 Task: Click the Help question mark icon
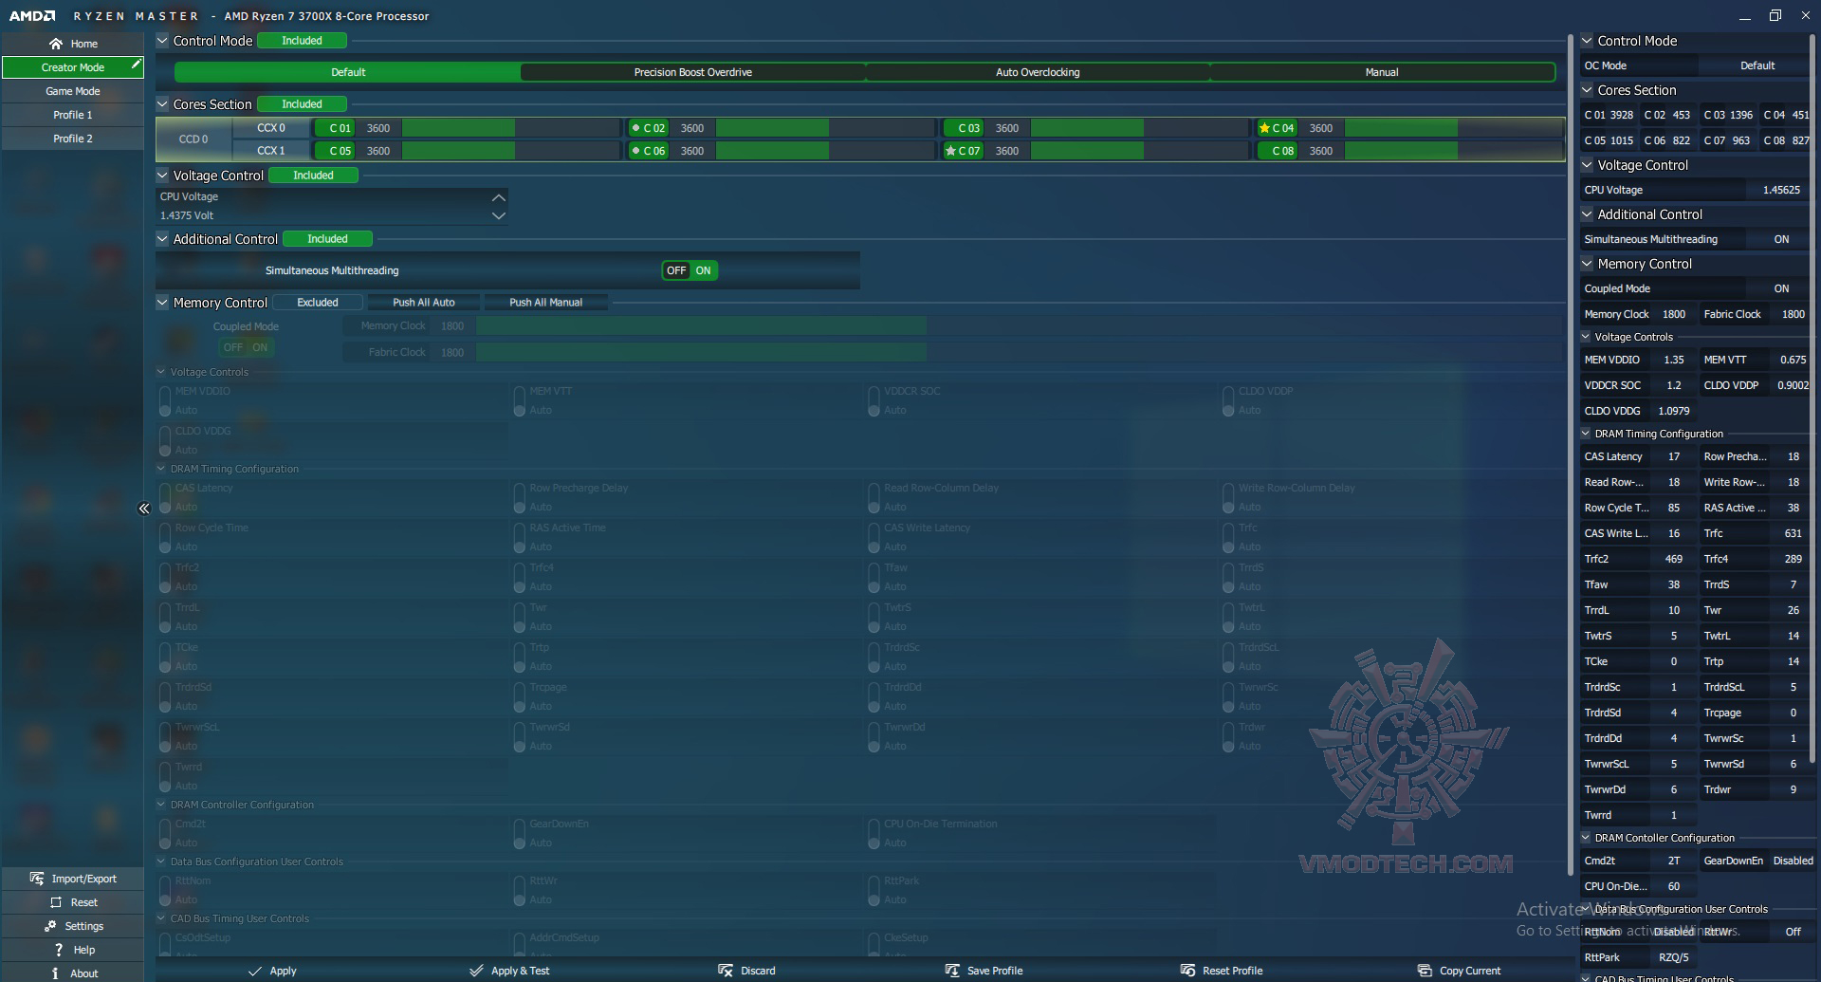click(59, 950)
